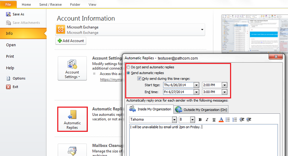
Task: Switch to the Send / Receive tab
Action: [x=50, y=5]
